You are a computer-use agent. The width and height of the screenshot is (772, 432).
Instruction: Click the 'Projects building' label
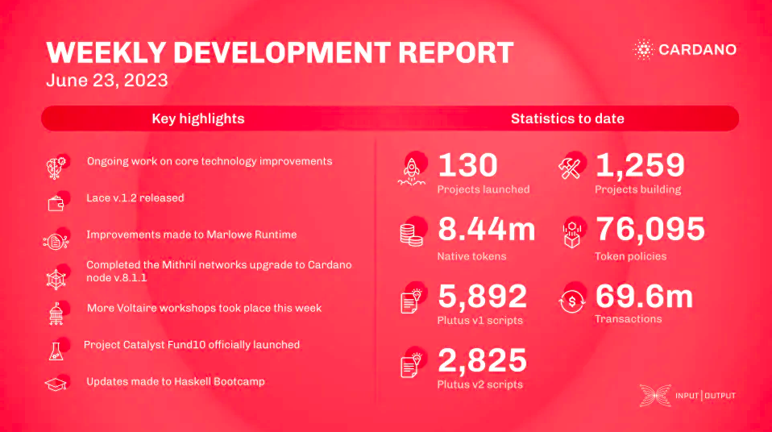638,189
